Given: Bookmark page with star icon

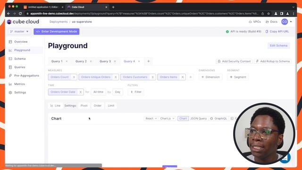Looking at the screenshot, I should coord(268,14).
